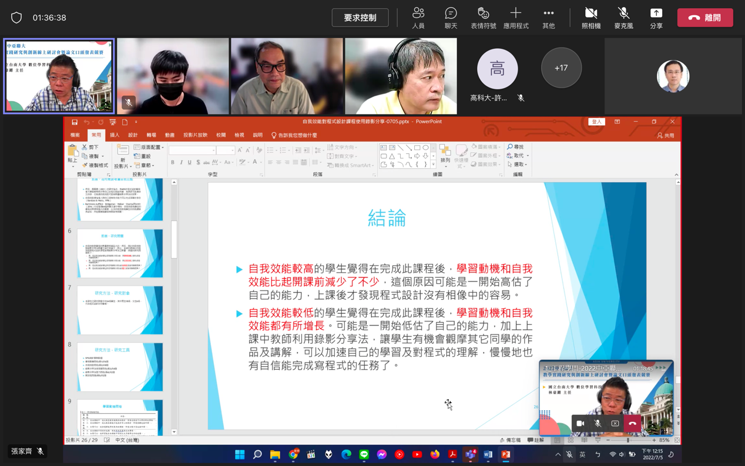Click hang up in floating call overlay
The width and height of the screenshot is (745, 466).
(x=632, y=424)
